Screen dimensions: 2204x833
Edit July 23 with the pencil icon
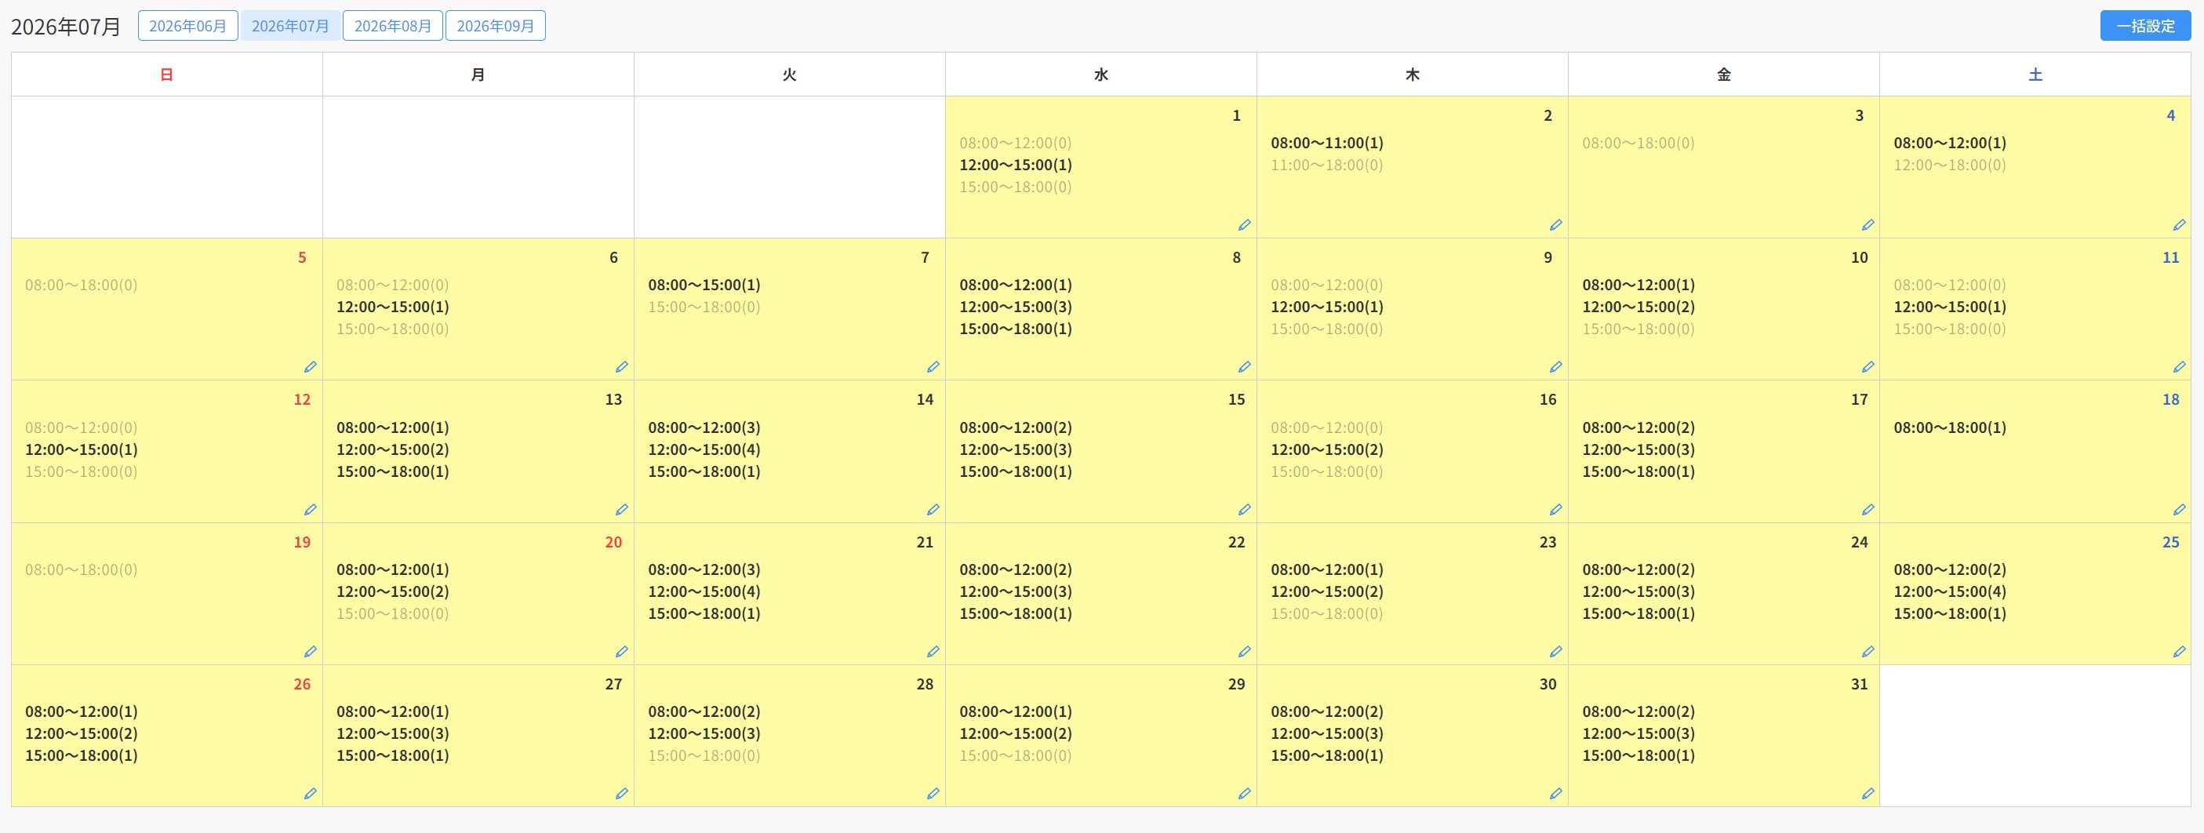pyautogui.click(x=1555, y=652)
